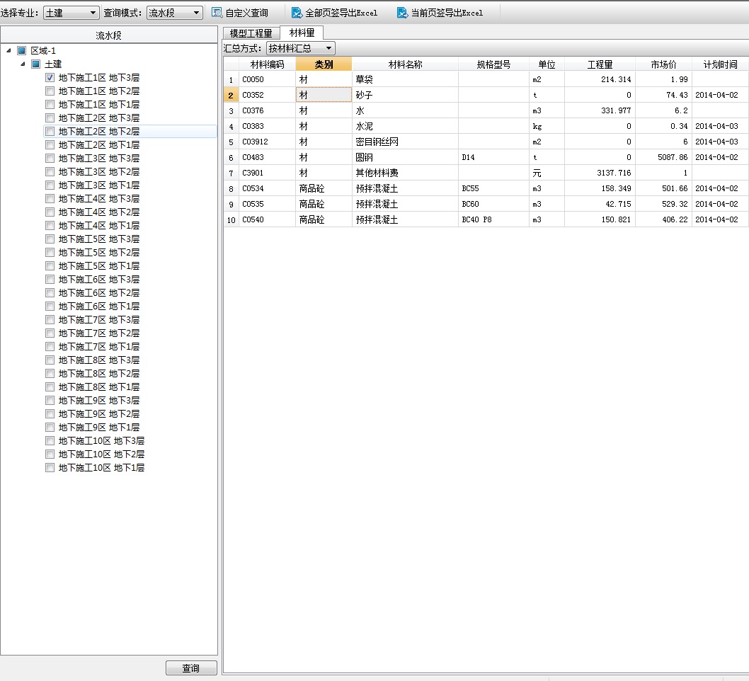Screen dimensions: 749x681
Task: Click the 自定义查询 magnifier icon
Action: 217,13
